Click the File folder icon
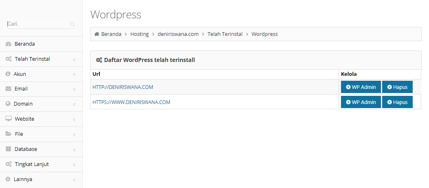 (x=8, y=134)
